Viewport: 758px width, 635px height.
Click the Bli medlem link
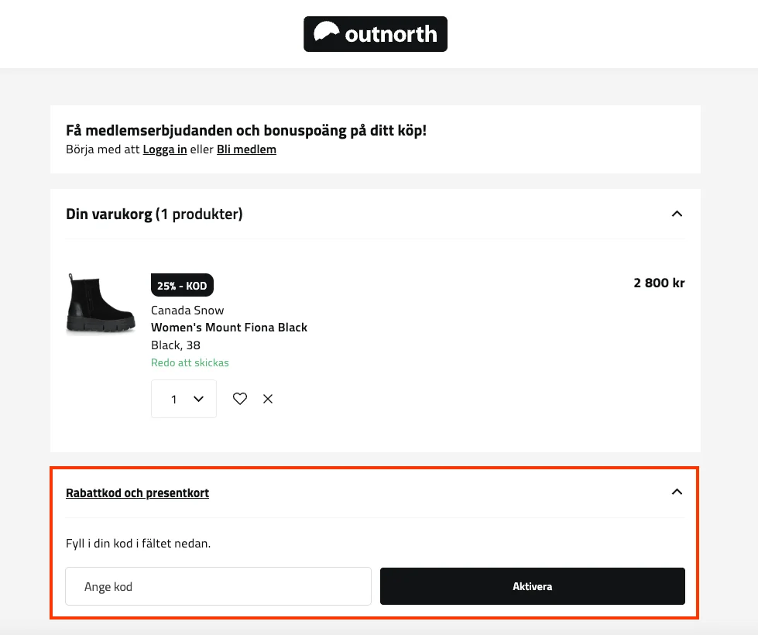tap(246, 149)
